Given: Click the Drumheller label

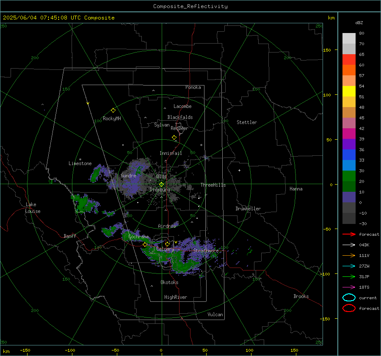Looking at the screenshot, I should coord(248,209).
